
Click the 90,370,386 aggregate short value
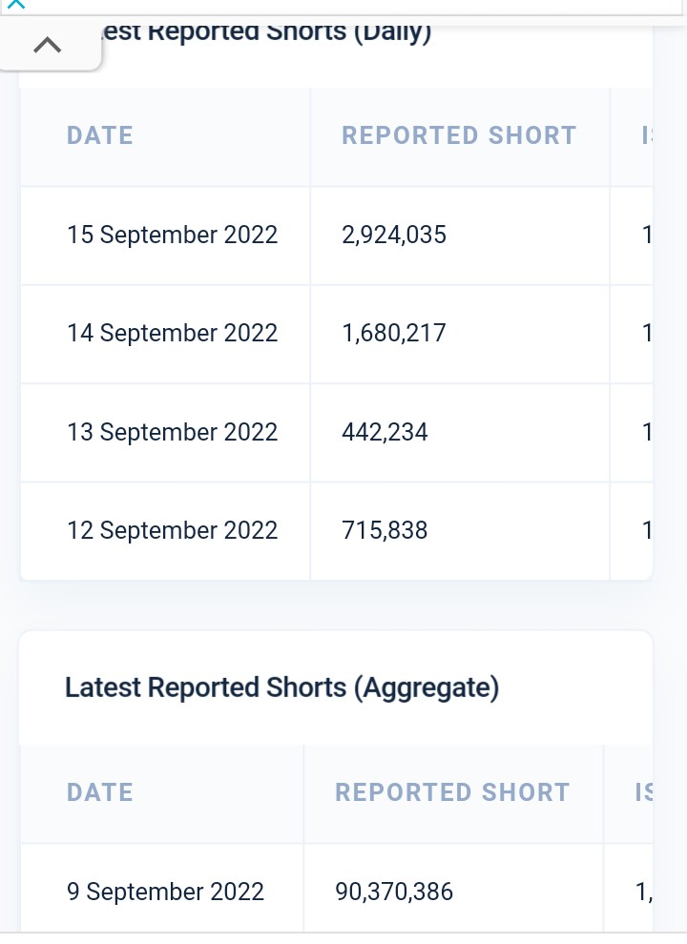[394, 892]
